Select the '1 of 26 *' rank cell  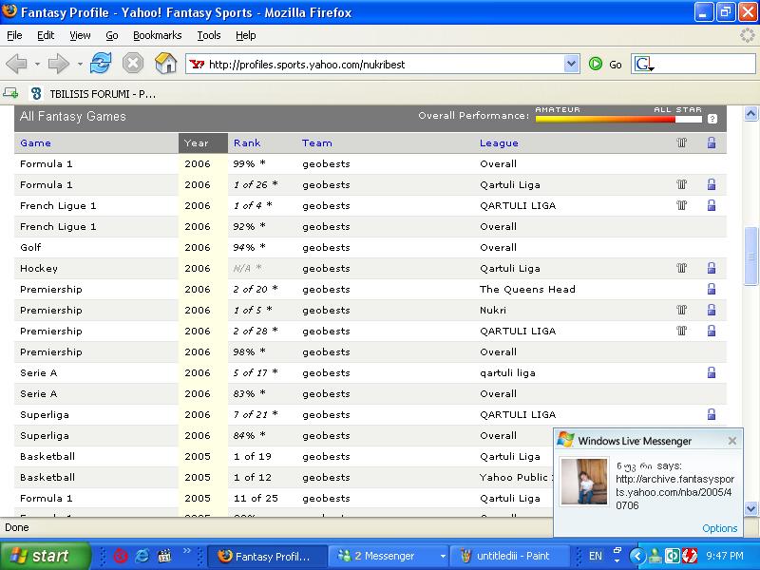[256, 184]
